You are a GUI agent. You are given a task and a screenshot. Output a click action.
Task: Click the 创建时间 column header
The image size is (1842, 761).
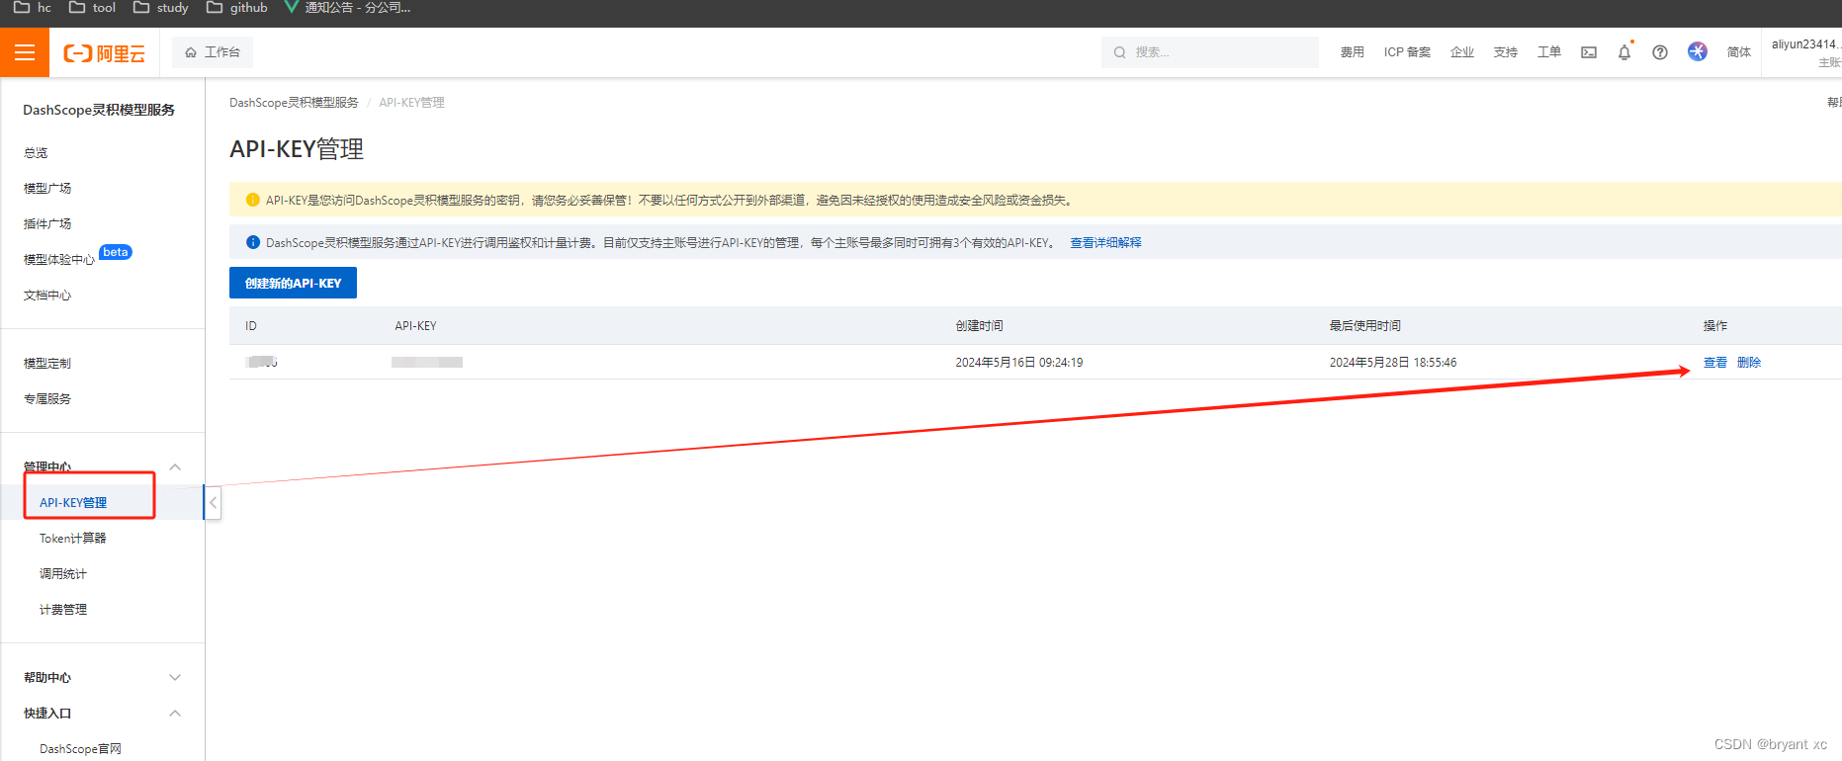979,325
